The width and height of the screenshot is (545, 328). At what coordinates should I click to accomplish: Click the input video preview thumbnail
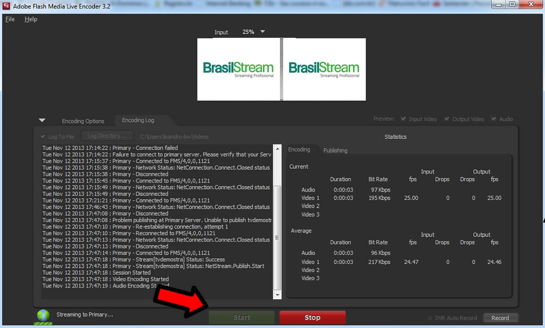click(238, 70)
